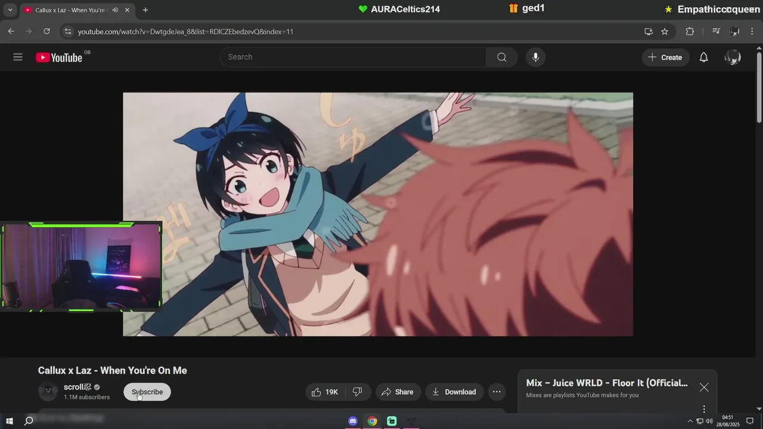Open Chrome extensions puzzle icon
The width and height of the screenshot is (763, 429).
click(x=690, y=31)
